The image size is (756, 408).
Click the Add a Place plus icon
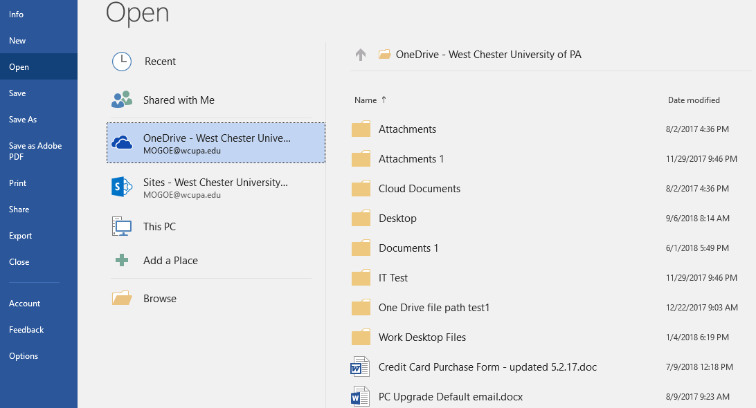(x=122, y=261)
